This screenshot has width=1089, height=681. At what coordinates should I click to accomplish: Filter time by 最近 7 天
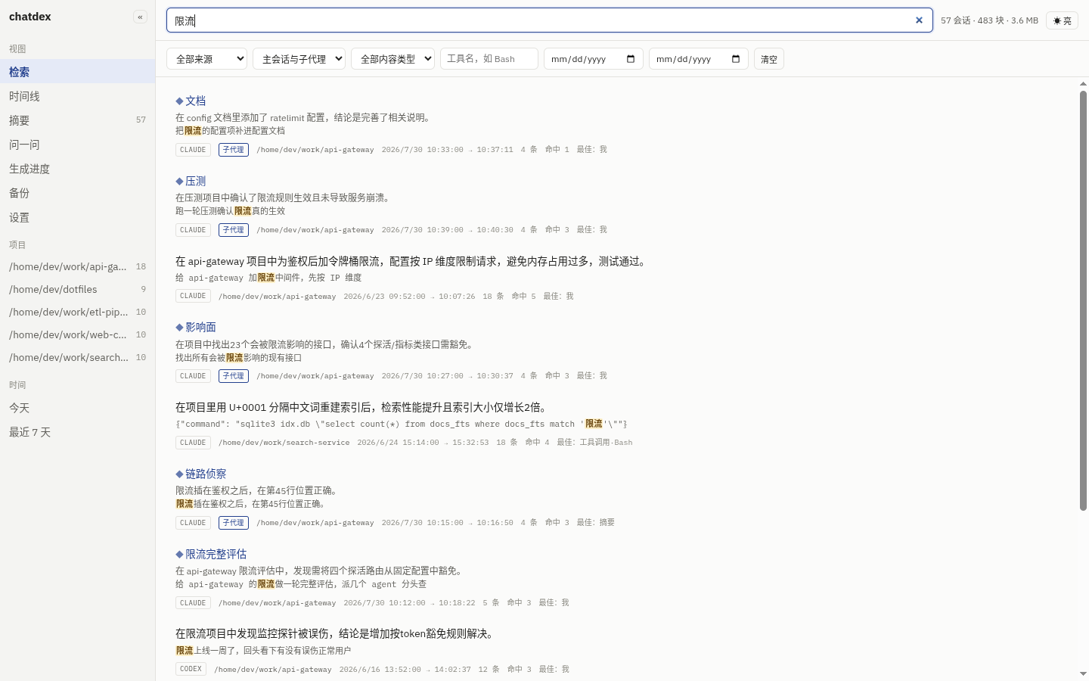[x=78, y=432]
